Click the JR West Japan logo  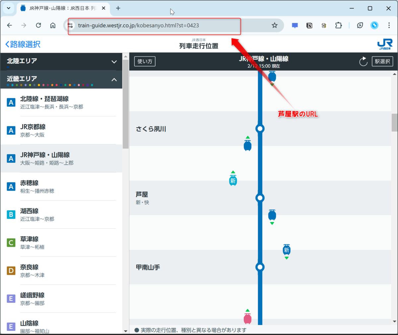click(385, 44)
